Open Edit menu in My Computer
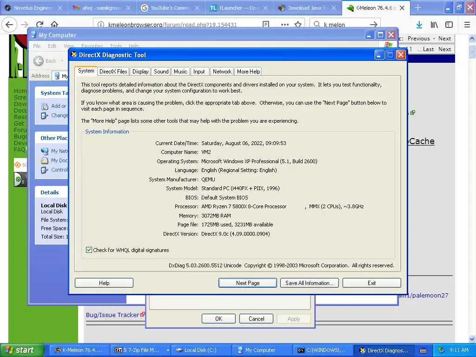The height and width of the screenshot is (357, 476). (52, 46)
